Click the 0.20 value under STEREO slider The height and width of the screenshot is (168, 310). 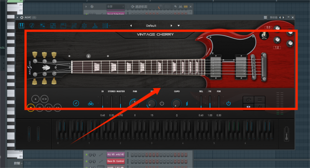[x=112, y=115]
